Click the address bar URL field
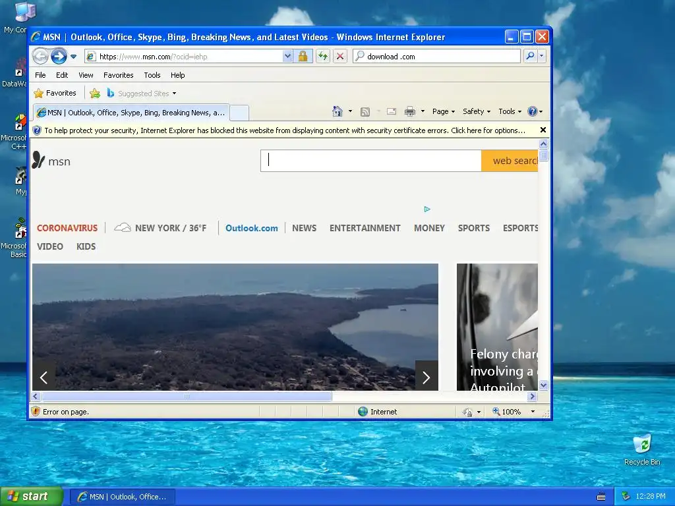The height and width of the screenshot is (506, 675). tap(184, 57)
